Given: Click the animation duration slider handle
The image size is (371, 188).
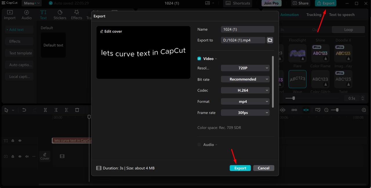Looking at the screenshot, I should [x=294, y=98].
